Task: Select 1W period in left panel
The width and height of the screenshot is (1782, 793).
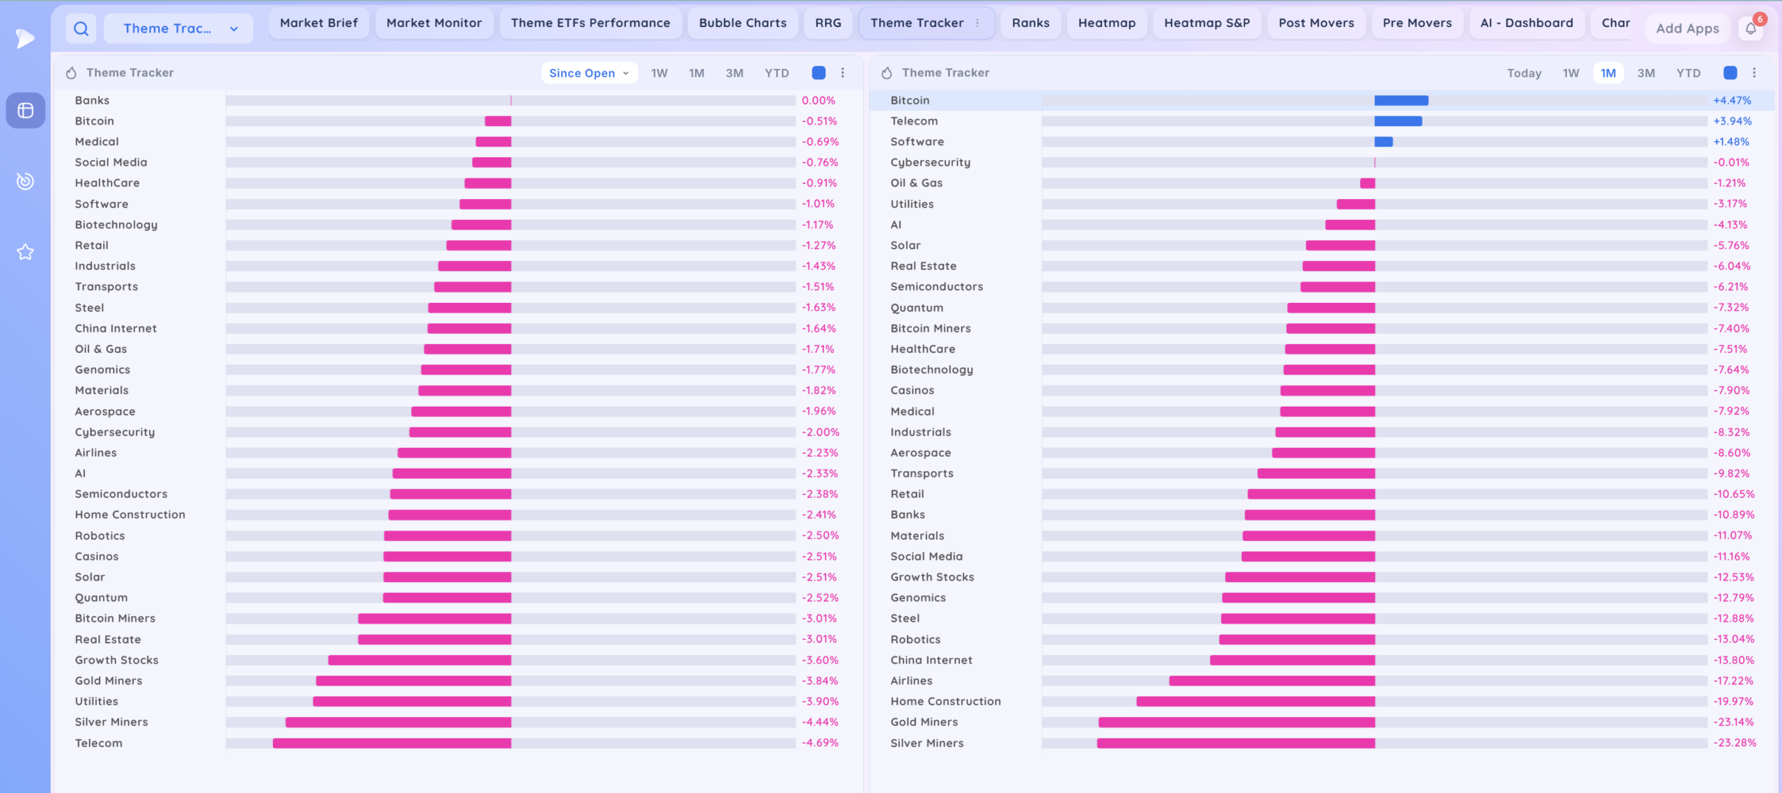Action: point(659,73)
